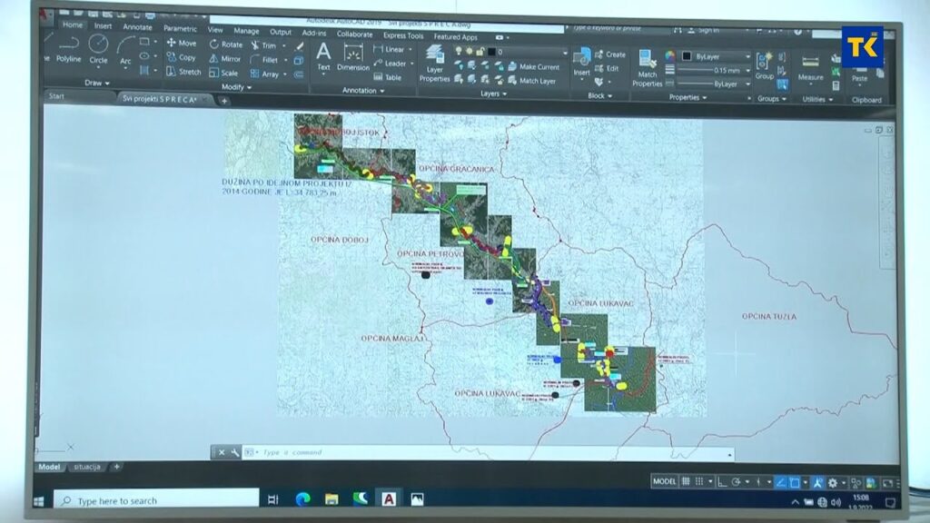Select the Dimension annotation tool

pyautogui.click(x=353, y=57)
